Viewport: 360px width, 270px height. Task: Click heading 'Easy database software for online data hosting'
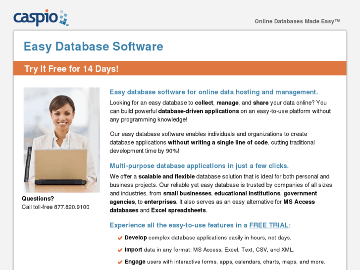214,92
